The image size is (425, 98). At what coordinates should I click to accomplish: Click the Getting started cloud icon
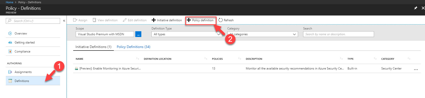[x=10, y=42]
